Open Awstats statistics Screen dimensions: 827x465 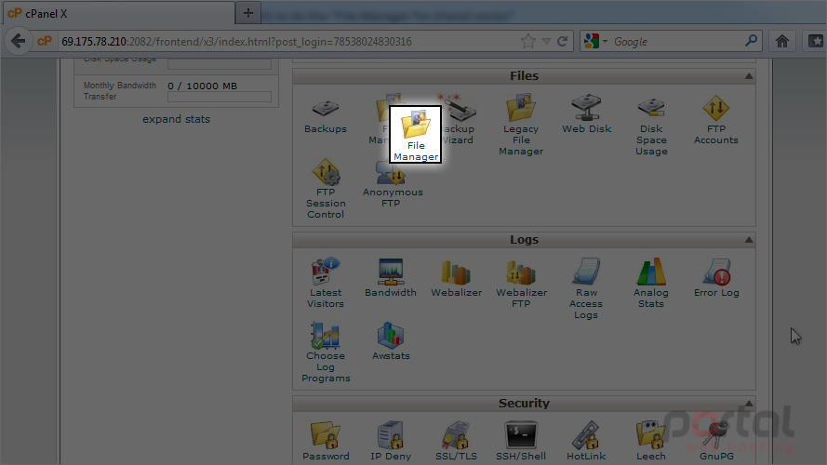pos(391,341)
